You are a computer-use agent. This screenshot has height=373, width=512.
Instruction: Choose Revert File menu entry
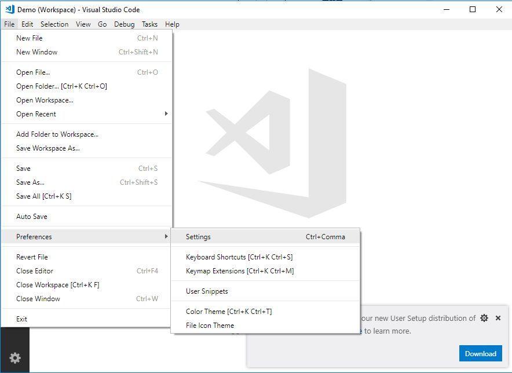tap(87, 257)
